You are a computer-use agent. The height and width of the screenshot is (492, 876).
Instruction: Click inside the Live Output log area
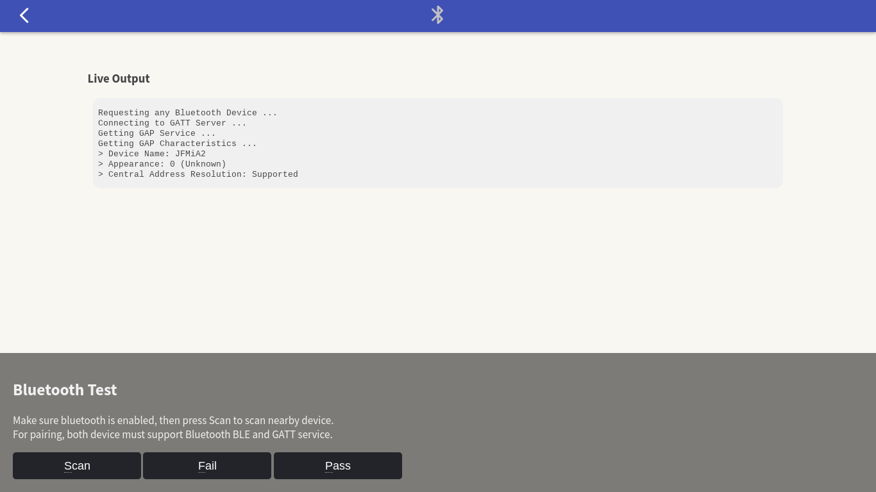point(438,143)
